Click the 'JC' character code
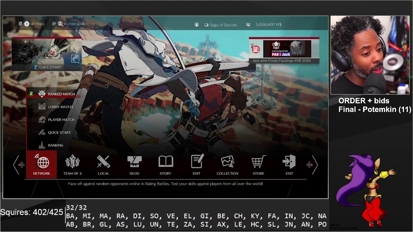 click(x=305, y=216)
